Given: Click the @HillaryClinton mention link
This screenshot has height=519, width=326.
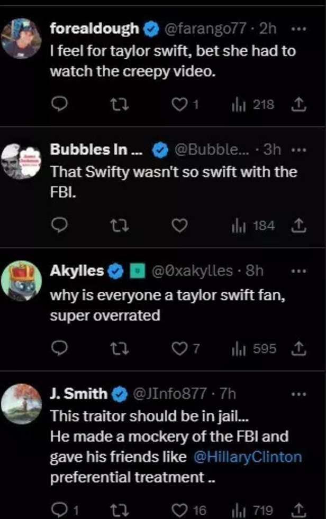Looking at the screenshot, I should (x=248, y=457).
